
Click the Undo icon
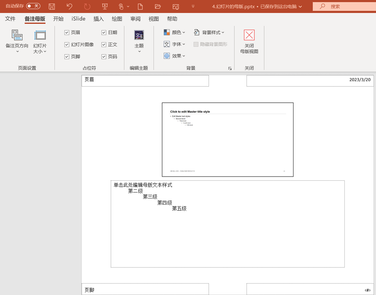(x=69, y=6)
